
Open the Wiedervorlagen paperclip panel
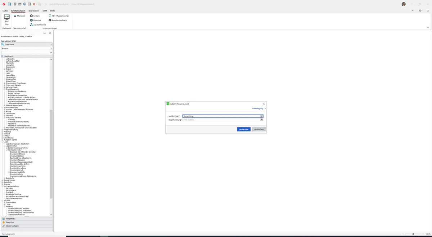tap(27, 226)
